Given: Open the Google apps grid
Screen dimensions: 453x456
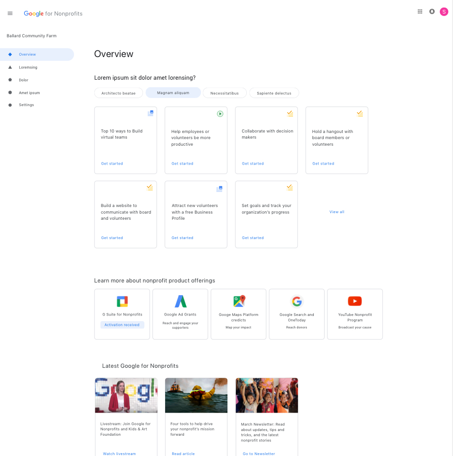Looking at the screenshot, I should pos(420,12).
